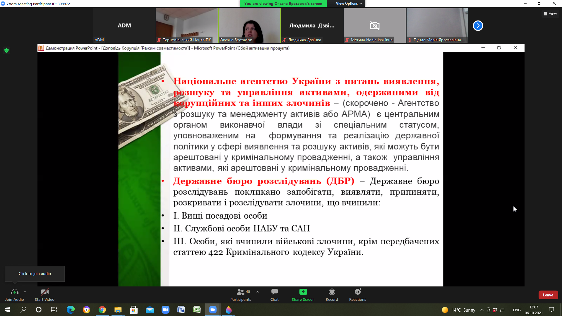Select Тернопільський Центр ПК video tile
This screenshot has height=316, width=562.
click(187, 25)
